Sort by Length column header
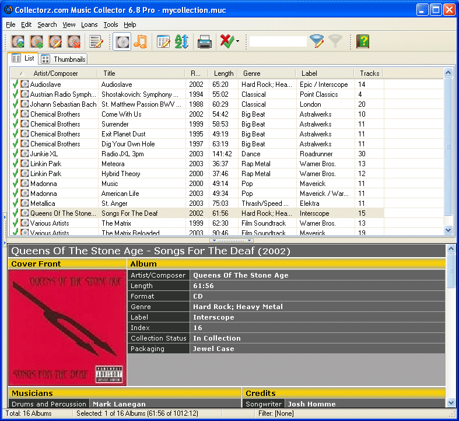Screen dimensions: 459x421 point(223,73)
